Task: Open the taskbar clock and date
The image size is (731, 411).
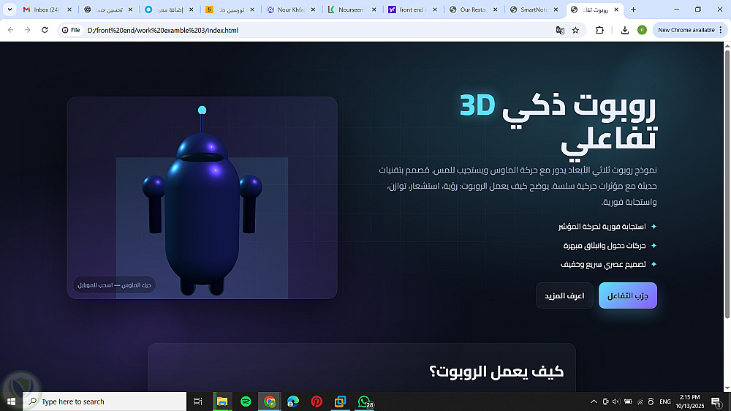Action: tap(689, 401)
